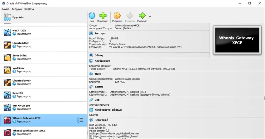Viewport: 265px width, 139px height.
Task: Click the USB section icon
Action: click(91, 100)
